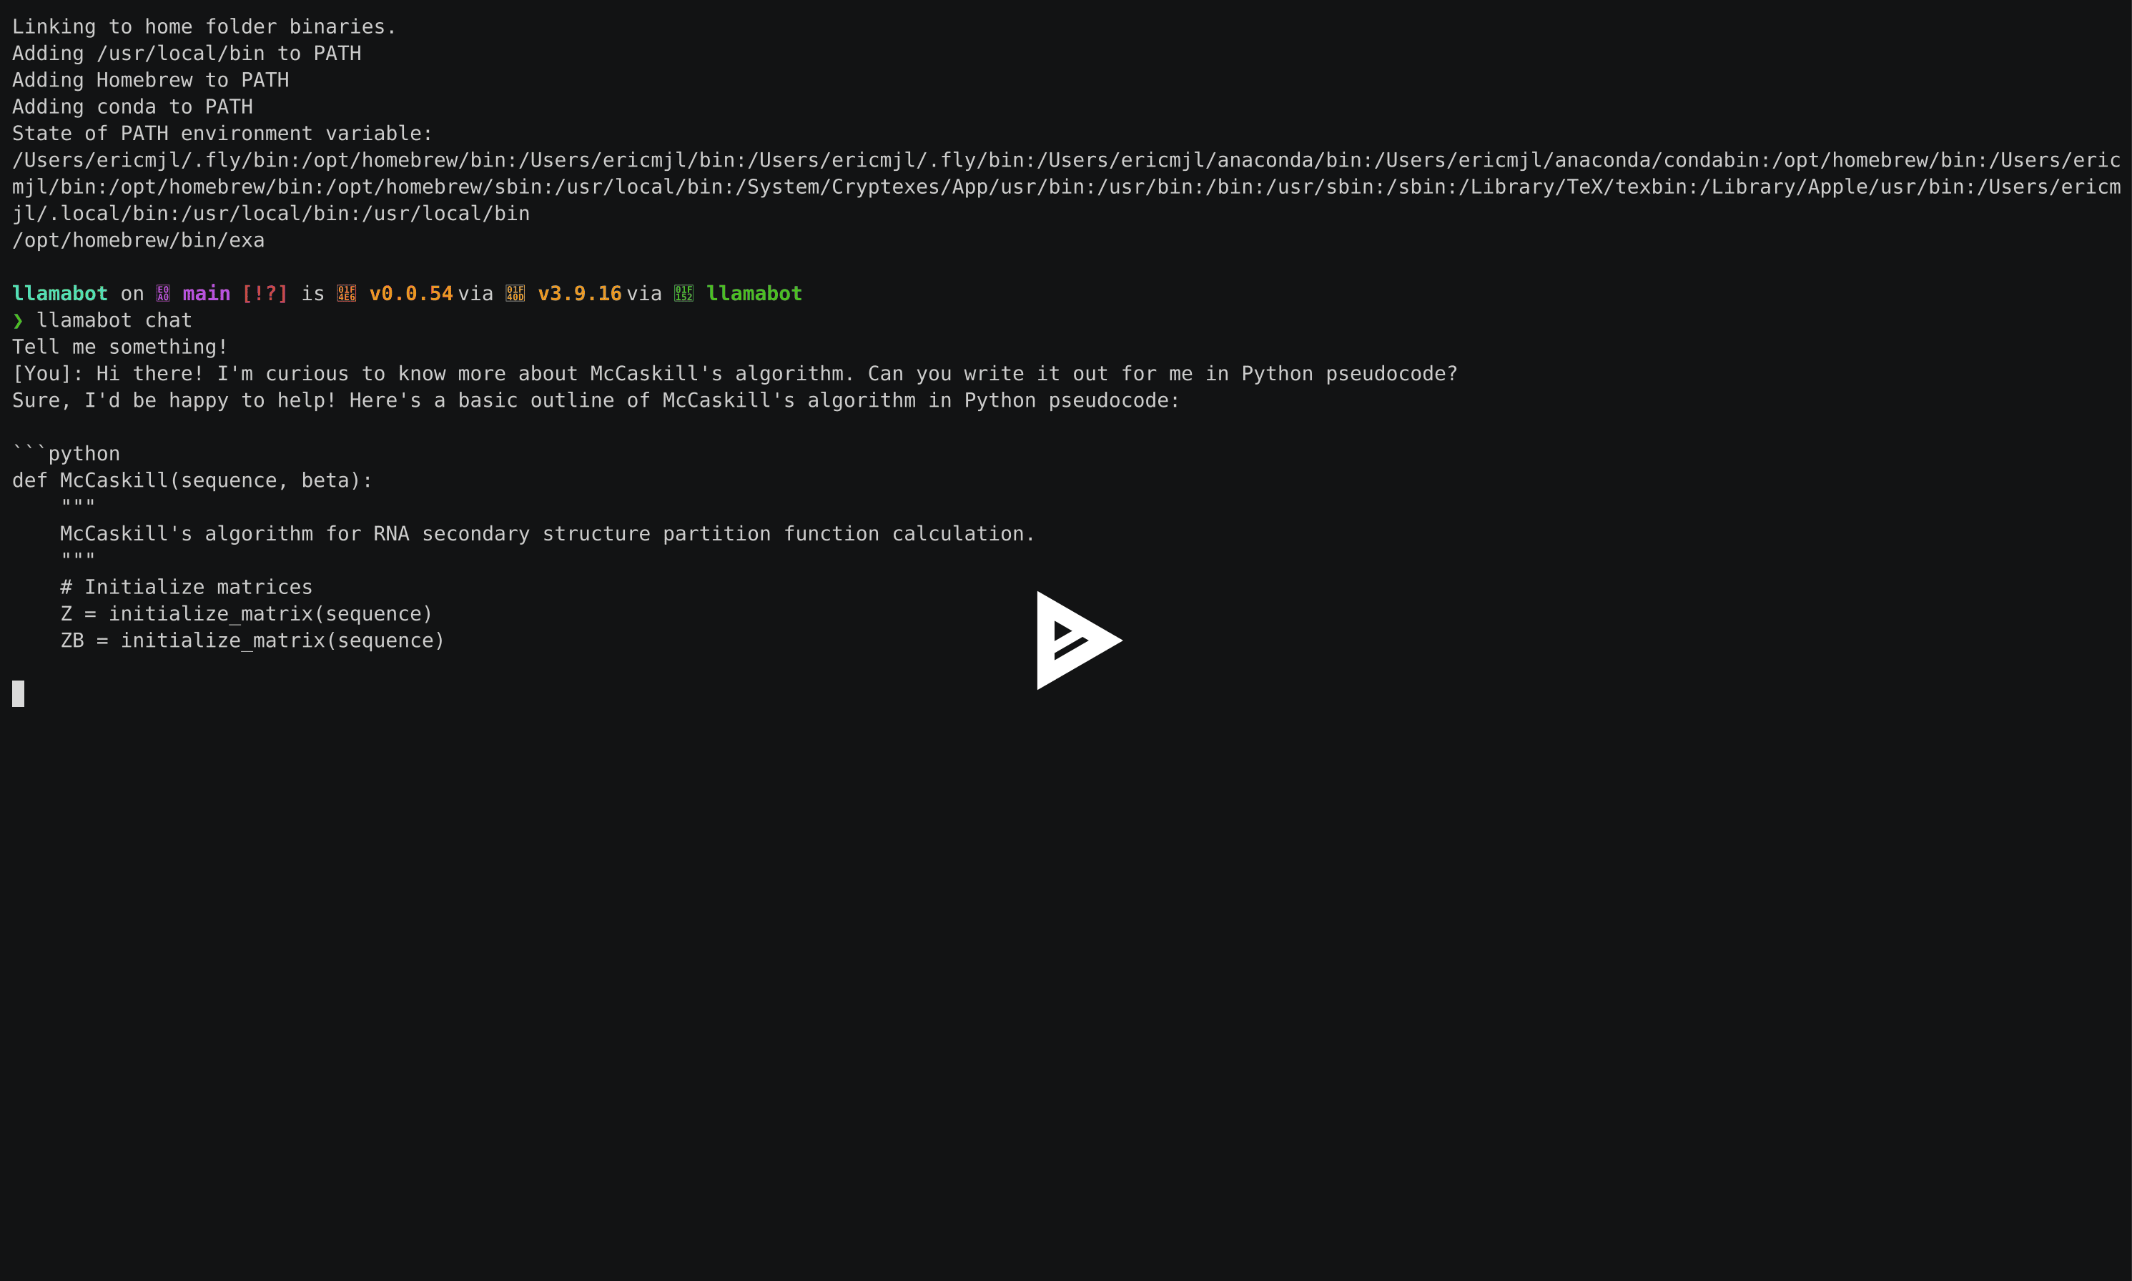
Task: Click the red [!?] git status indicator
Action: (x=264, y=294)
